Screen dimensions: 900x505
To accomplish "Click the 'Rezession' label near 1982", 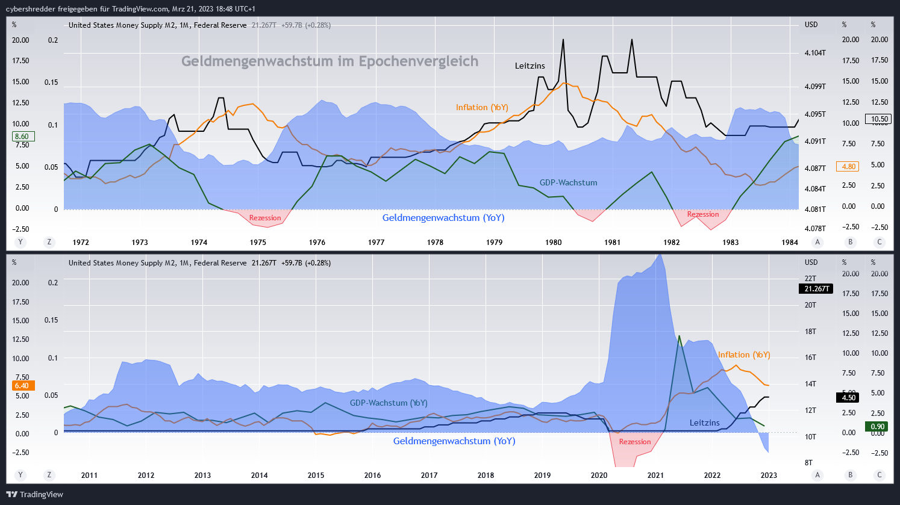I will pyautogui.click(x=703, y=214).
